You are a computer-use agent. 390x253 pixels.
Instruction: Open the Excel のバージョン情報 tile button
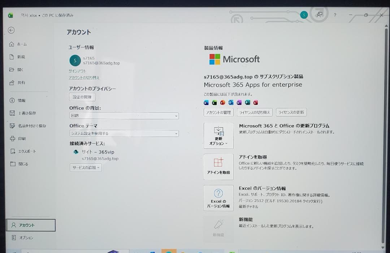tap(218, 198)
